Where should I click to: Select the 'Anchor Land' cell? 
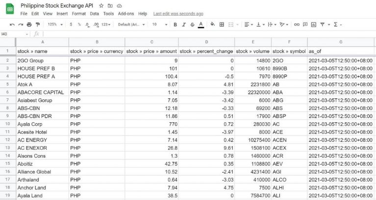(43, 188)
